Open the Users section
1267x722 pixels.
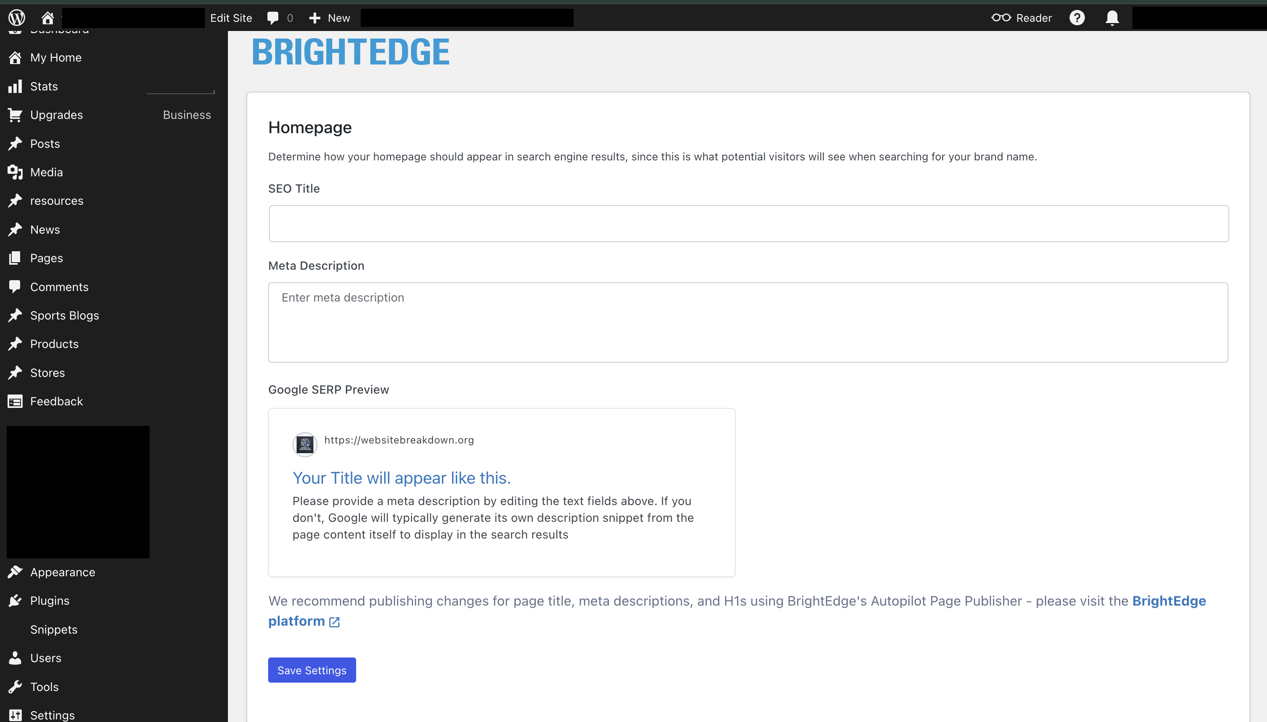coord(47,658)
